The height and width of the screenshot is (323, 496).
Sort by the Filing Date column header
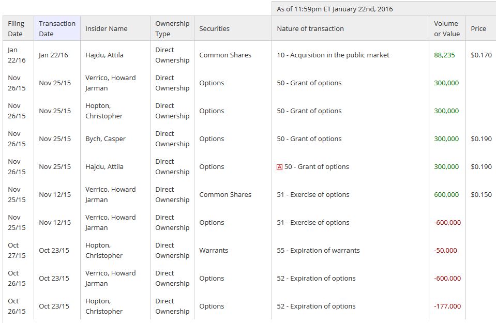coord(16,29)
